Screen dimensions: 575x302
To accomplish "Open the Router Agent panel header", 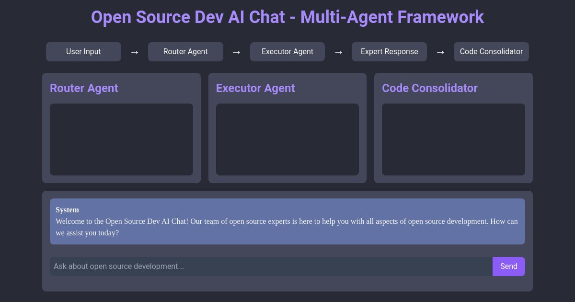I will pyautogui.click(x=84, y=88).
